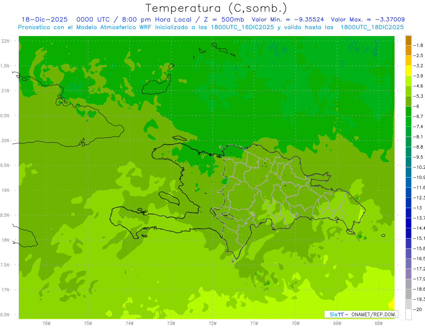Click the '75W' longitude axis label
Image resolution: width=425 pixels, height=328 pixels.
[x=88, y=323]
